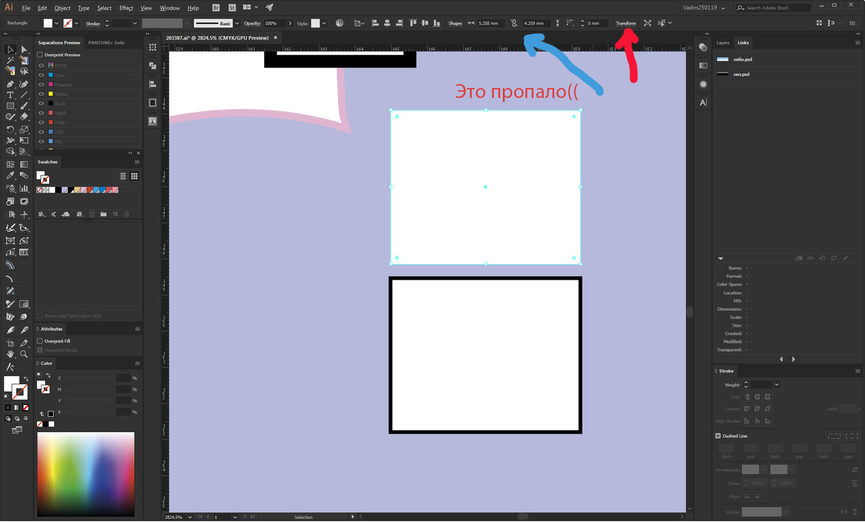Select the Zoom tool
This screenshot has height=522, width=865.
[x=24, y=354]
